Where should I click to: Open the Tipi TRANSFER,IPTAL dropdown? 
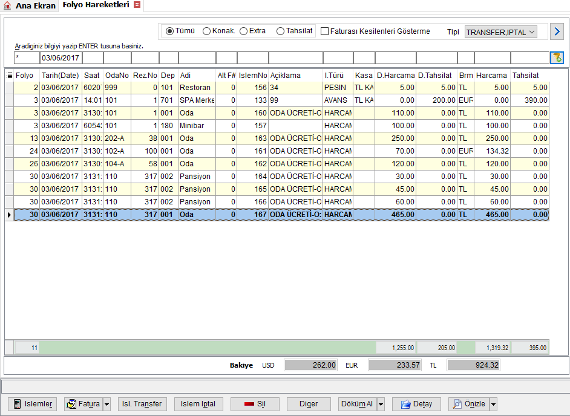point(500,32)
